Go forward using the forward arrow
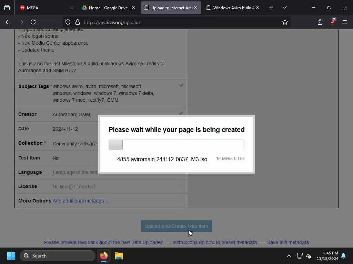Viewport: 353px width, 264px height. pyautogui.click(x=21, y=22)
